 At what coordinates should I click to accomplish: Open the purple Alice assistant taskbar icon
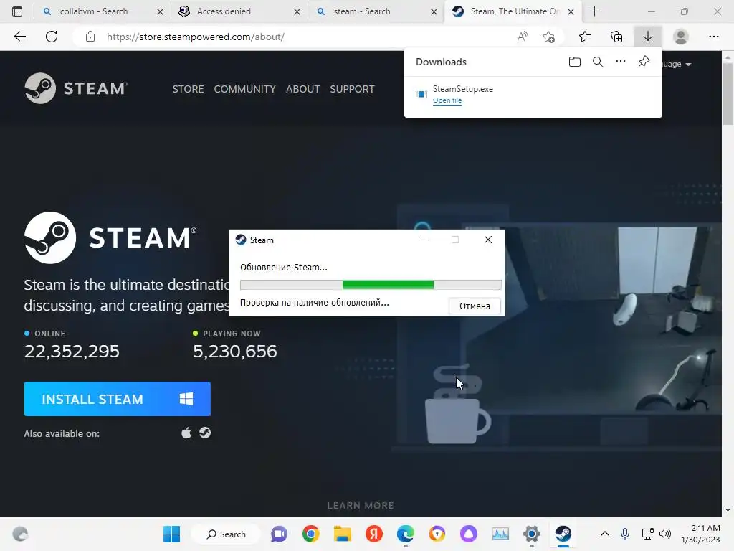469,534
